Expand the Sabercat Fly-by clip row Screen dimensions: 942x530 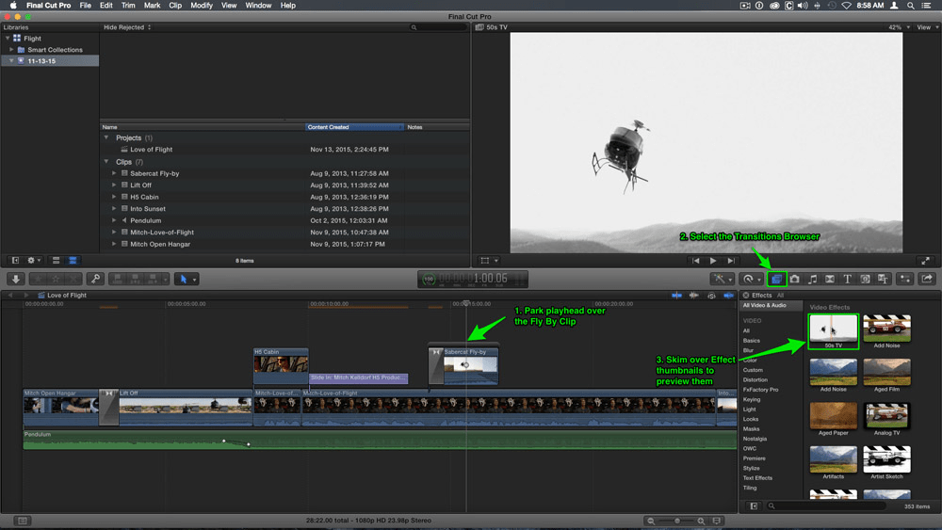pos(114,173)
